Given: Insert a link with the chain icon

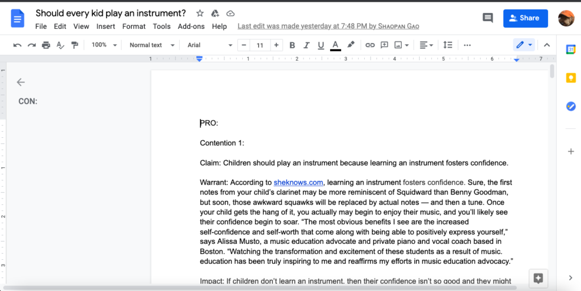Looking at the screenshot, I should 370,45.
